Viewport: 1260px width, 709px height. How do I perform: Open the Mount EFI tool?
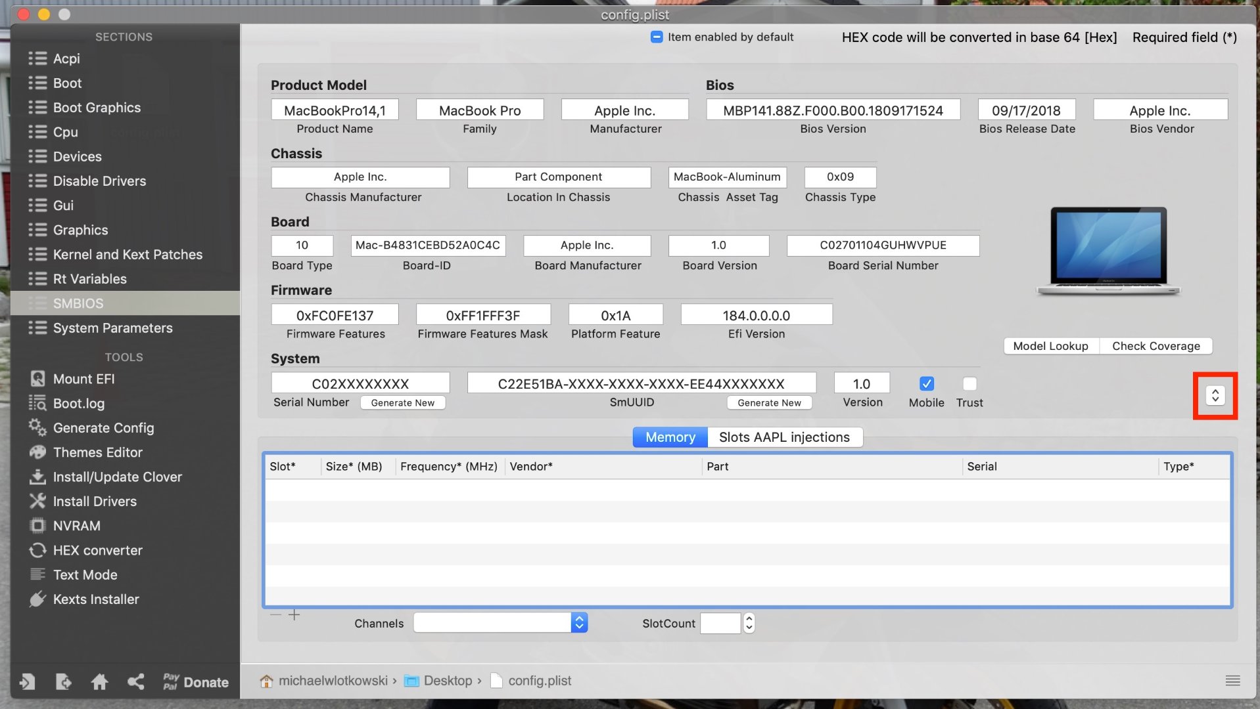click(x=83, y=379)
